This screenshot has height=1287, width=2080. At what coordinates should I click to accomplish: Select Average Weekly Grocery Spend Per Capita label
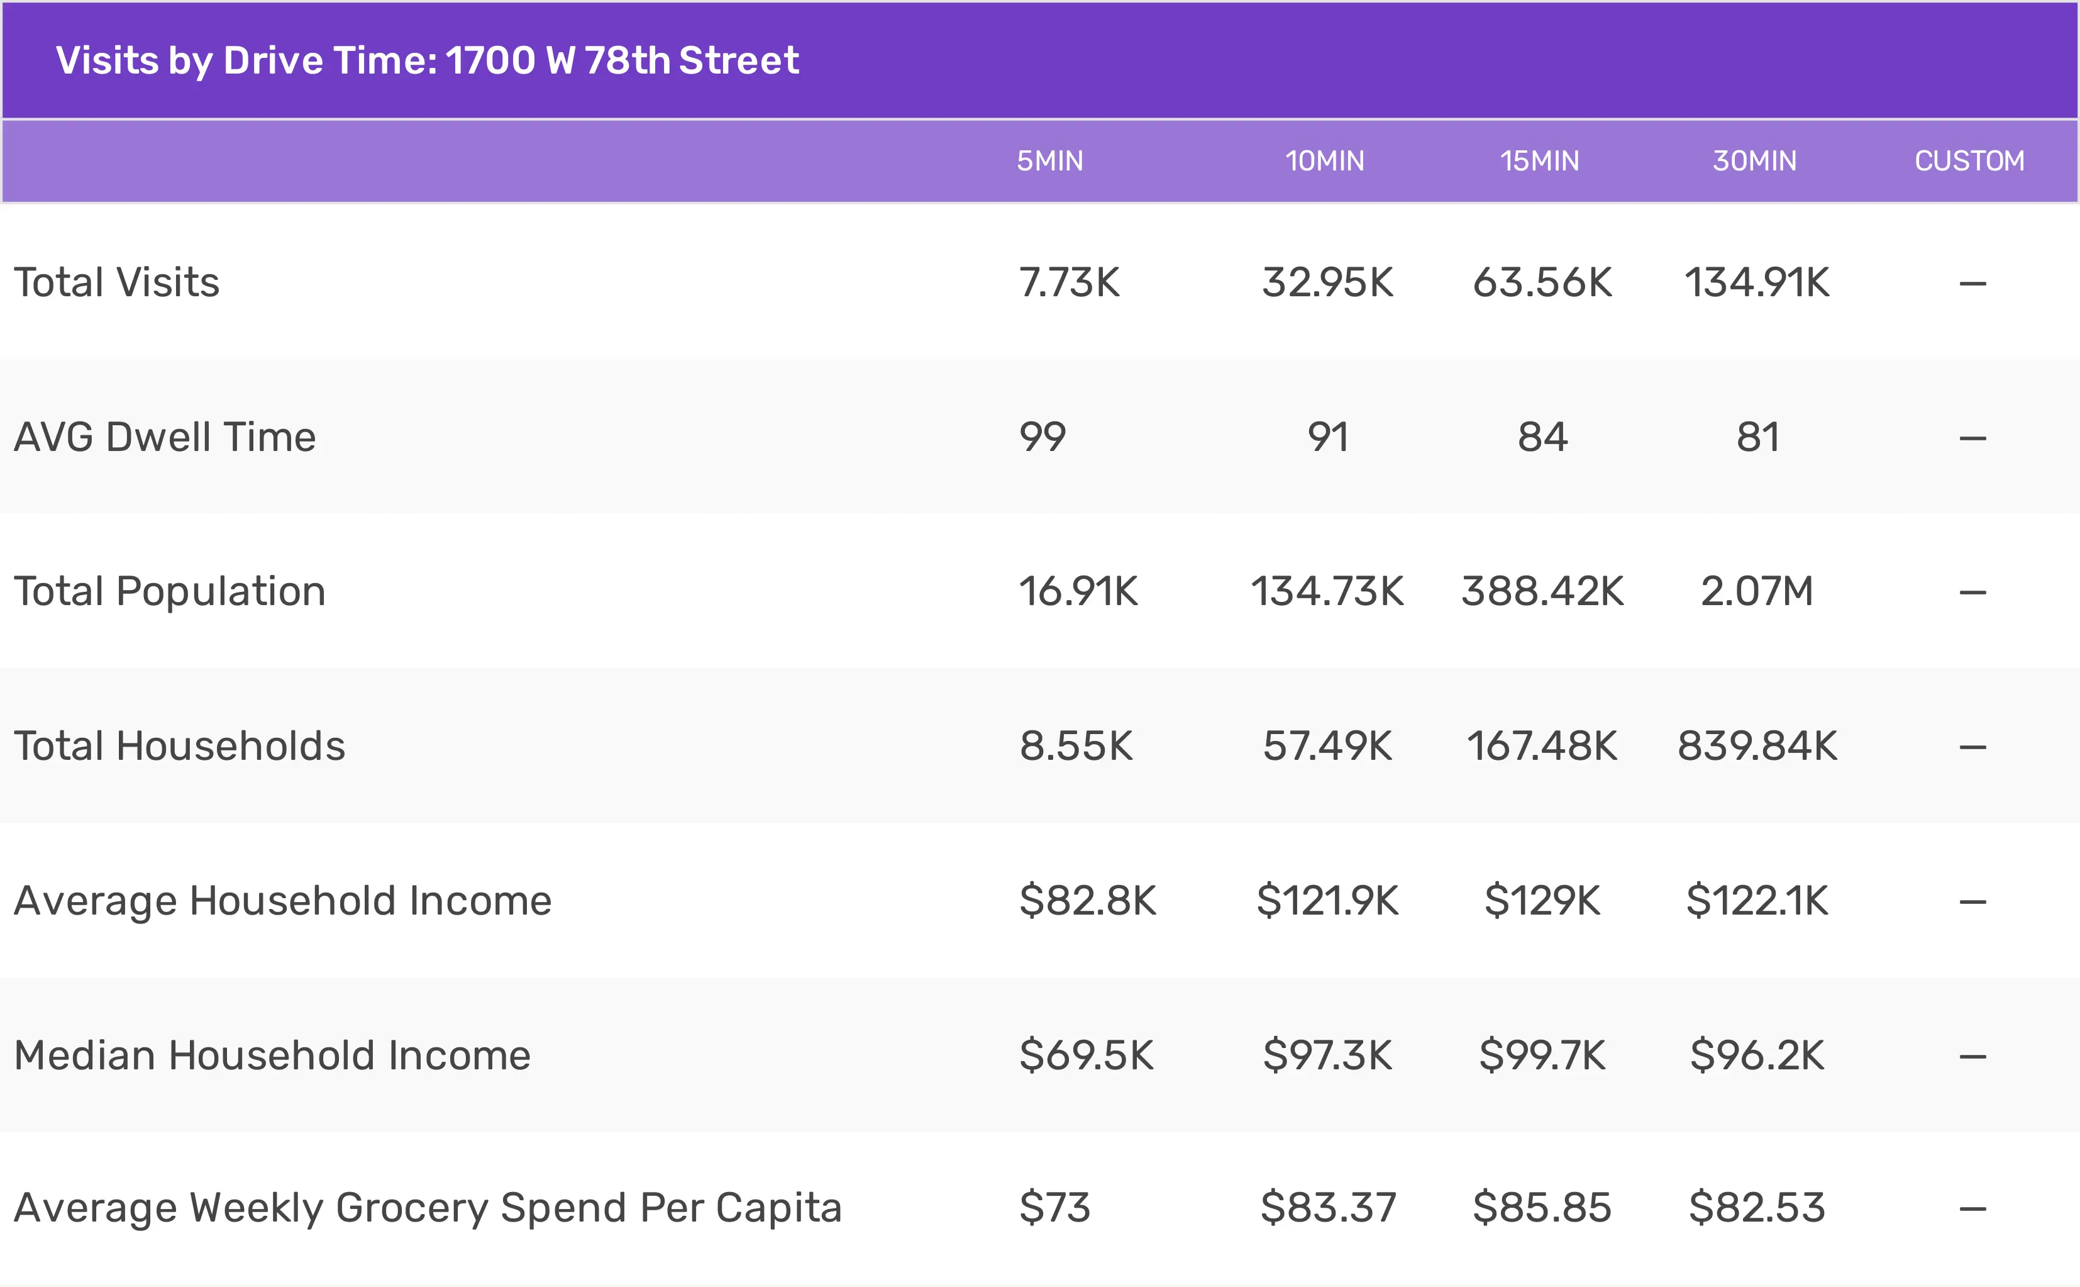tap(428, 1208)
